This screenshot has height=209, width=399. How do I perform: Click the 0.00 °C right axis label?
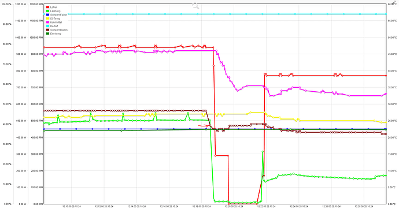click(x=393, y=204)
